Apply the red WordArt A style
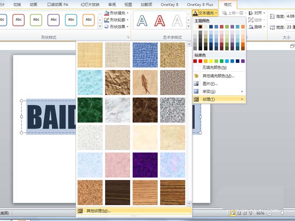The image size is (295, 221). point(160,21)
